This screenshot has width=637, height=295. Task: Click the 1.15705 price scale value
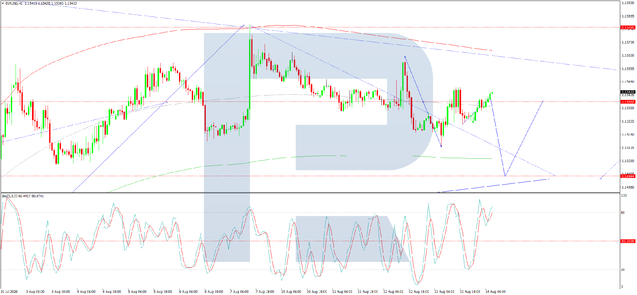click(x=628, y=42)
